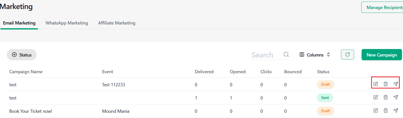The width and height of the screenshot is (403, 118).
Task: Click the search magnifier icon
Action: 286,54
